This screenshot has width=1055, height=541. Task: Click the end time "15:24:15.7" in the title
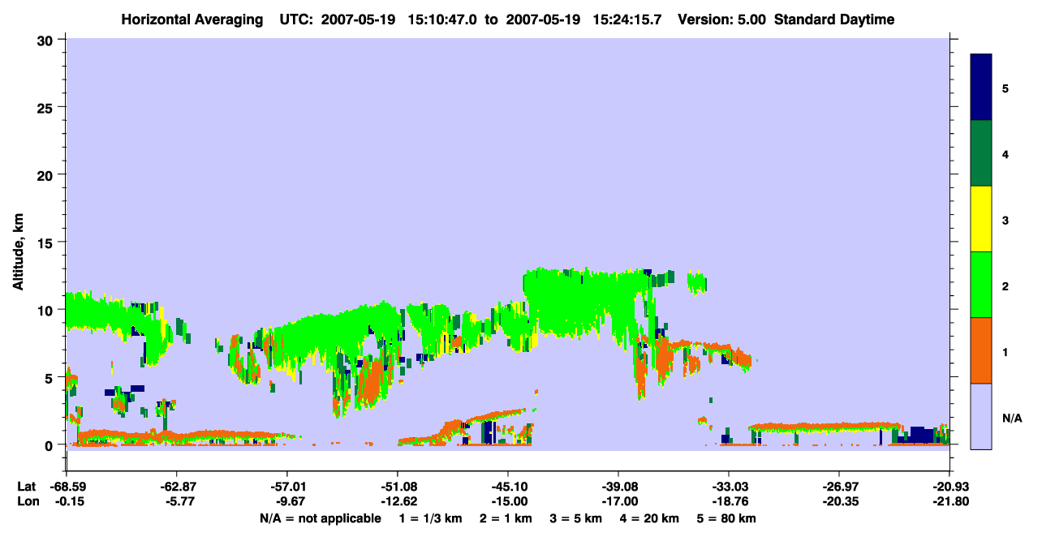click(626, 19)
